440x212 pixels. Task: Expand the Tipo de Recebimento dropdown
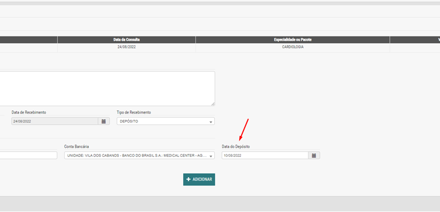click(165, 121)
